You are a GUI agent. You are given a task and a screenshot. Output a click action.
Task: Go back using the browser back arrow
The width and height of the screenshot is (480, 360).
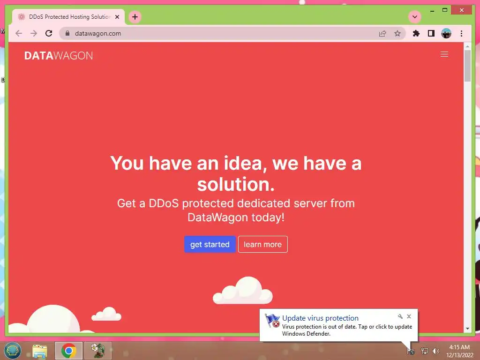[x=19, y=33]
